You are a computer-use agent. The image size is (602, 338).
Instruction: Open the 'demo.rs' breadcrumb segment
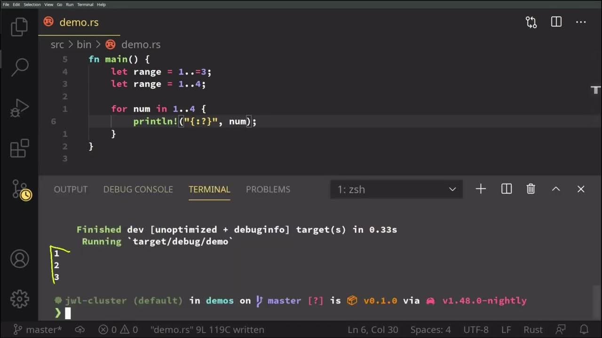point(141,45)
